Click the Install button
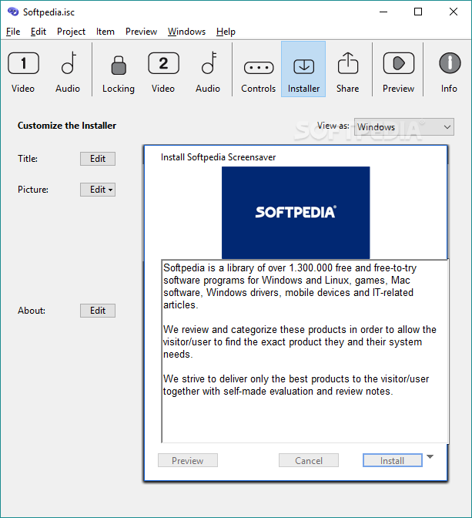 pos(393,460)
